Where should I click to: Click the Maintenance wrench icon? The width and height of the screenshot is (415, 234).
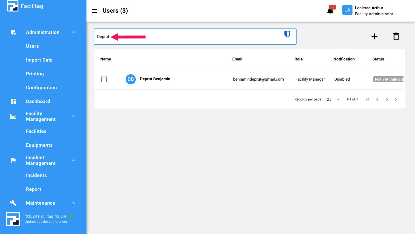pos(13,203)
